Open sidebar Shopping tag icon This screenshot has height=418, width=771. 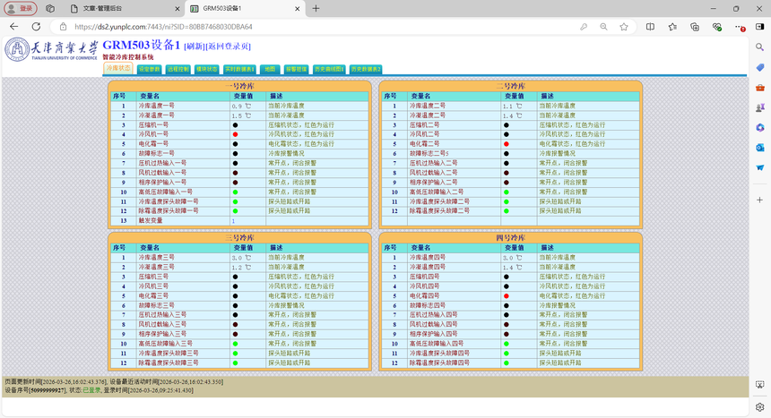(x=759, y=67)
